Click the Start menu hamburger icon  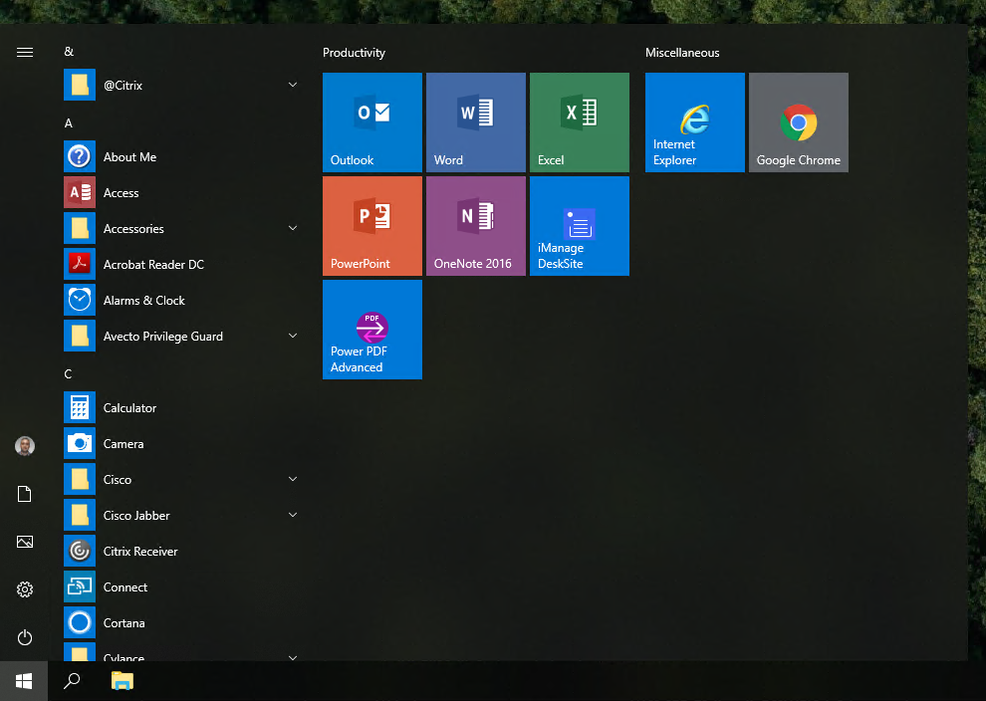tap(25, 52)
